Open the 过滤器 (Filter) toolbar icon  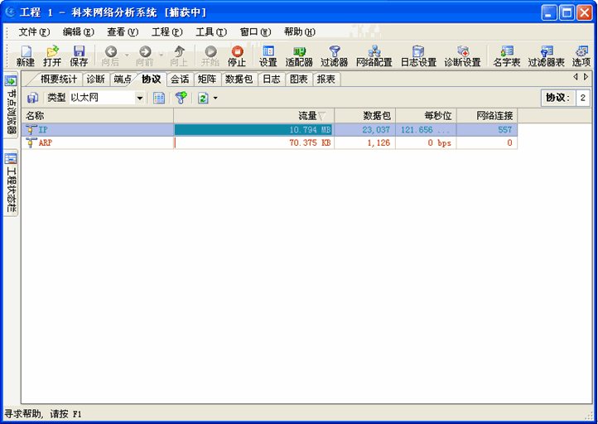(334, 51)
